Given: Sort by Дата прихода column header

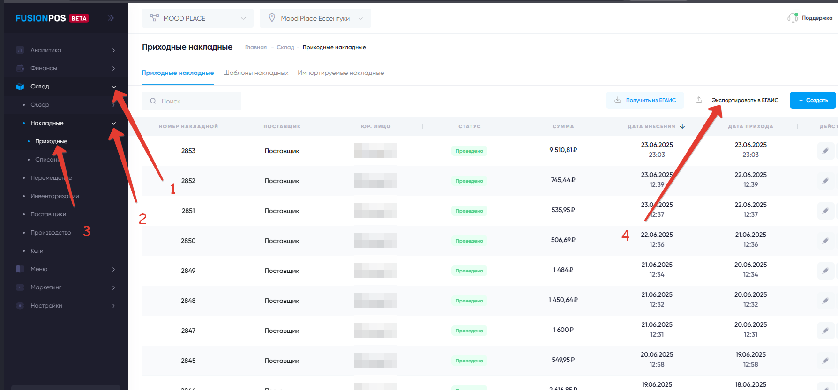Looking at the screenshot, I should coord(751,126).
